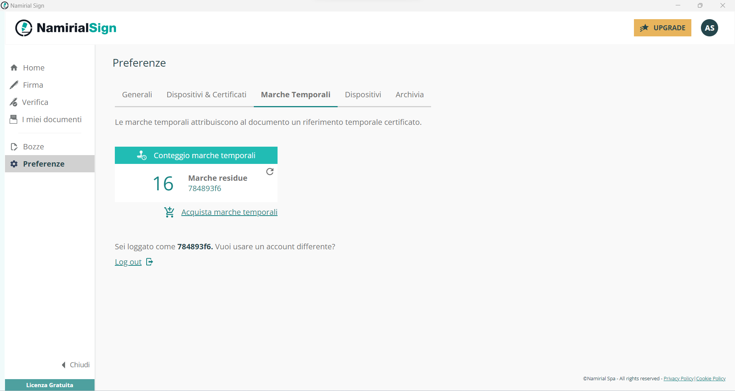Select the Archivia tab
Image resolution: width=735 pixels, height=391 pixels.
410,94
